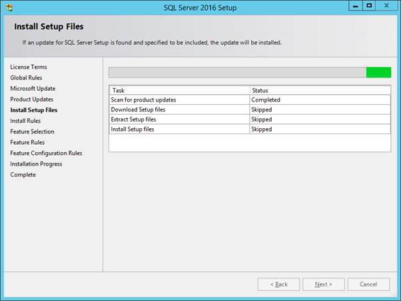The image size is (401, 301).
Task: Click the 'SQL Server 2016 Setup' window title
Action: (200, 8)
